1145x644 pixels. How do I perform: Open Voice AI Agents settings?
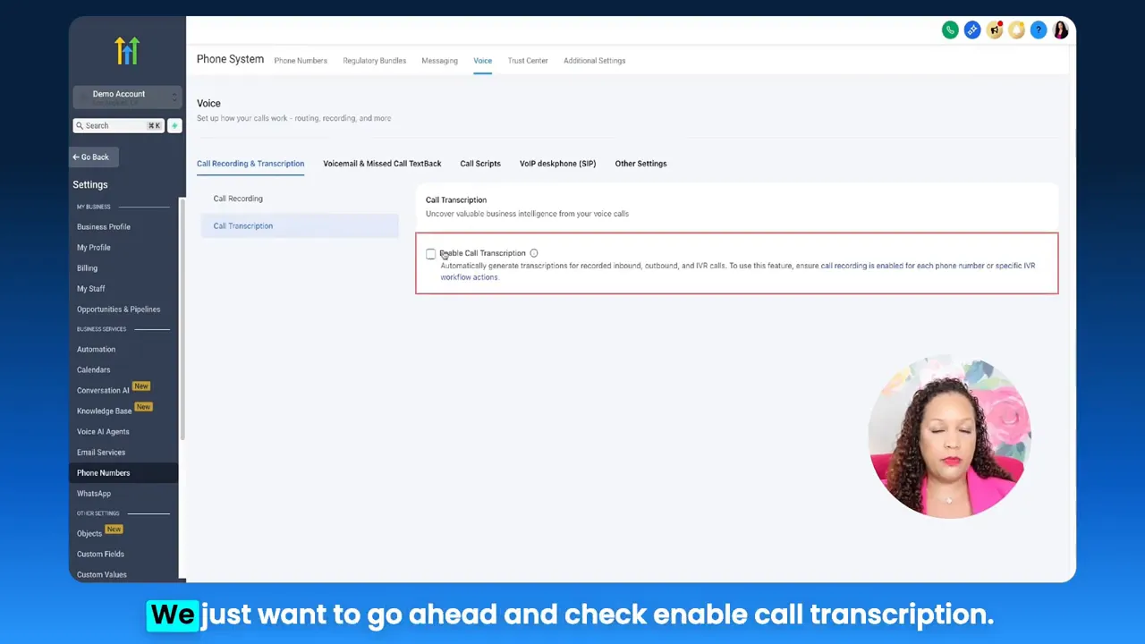pos(103,432)
